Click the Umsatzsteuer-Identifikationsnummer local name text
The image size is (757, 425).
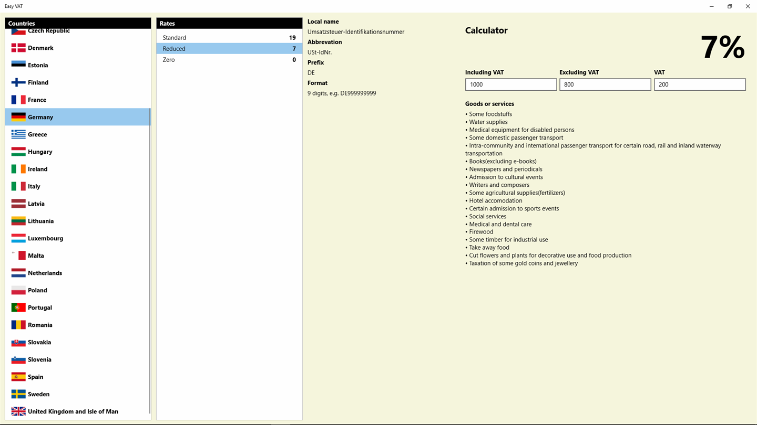point(356,32)
